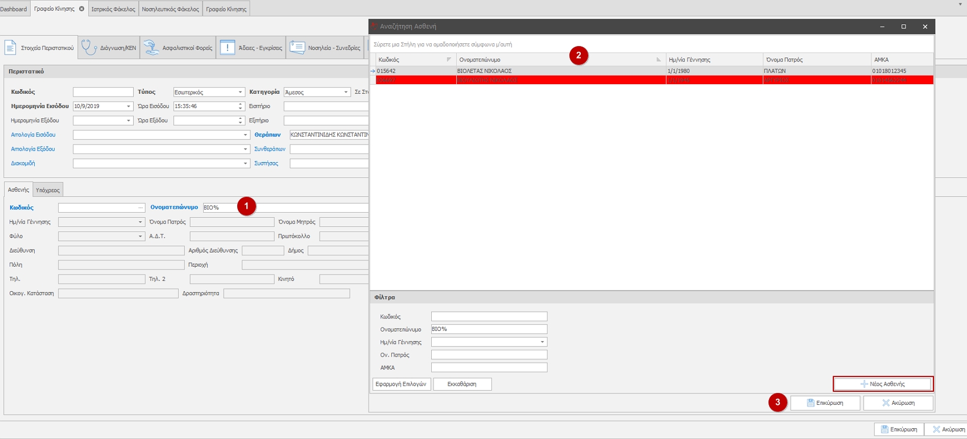Expand the Τύπος dropdown
This screenshot has height=439, width=967.
[x=240, y=92]
